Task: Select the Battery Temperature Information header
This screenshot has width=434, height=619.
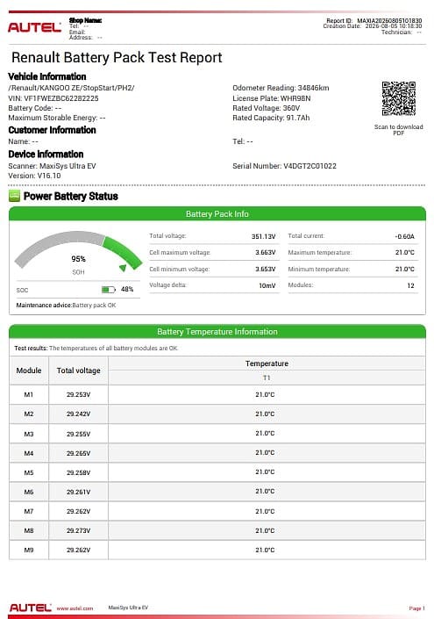Action: [x=217, y=331]
